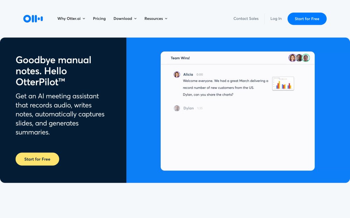
Task: Jump to Alicia's 0:00 timestamp
Action: point(199,75)
